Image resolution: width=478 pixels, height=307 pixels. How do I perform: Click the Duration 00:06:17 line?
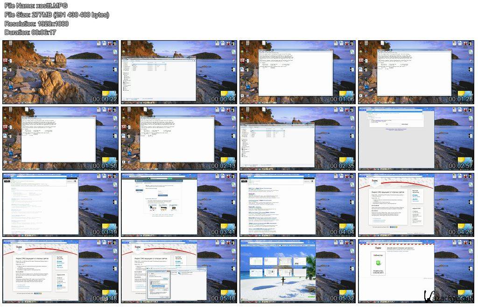pyautogui.click(x=30, y=32)
